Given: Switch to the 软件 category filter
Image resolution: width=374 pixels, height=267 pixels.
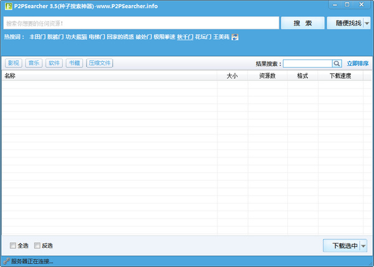Looking at the screenshot, I should [54, 63].
